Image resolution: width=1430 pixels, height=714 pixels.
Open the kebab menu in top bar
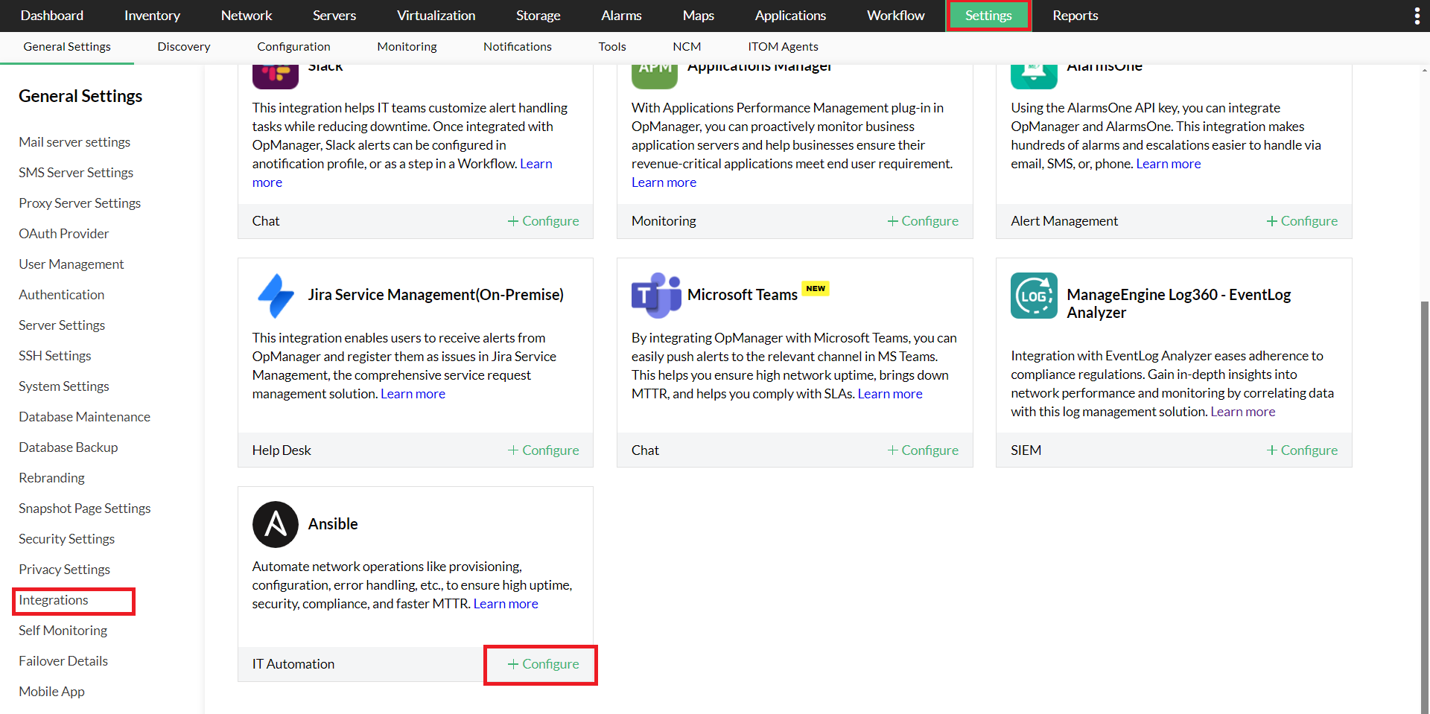pos(1417,16)
